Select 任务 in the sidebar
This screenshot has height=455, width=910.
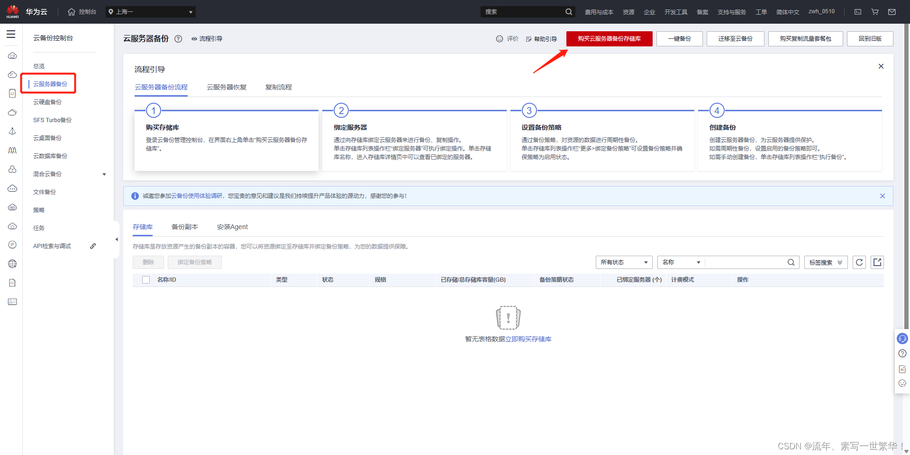coord(39,228)
